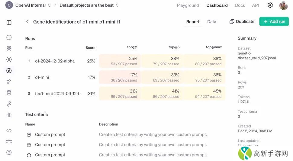The width and height of the screenshot is (293, 161).
Task: Open the Assistants robot icon
Action: 9,48
